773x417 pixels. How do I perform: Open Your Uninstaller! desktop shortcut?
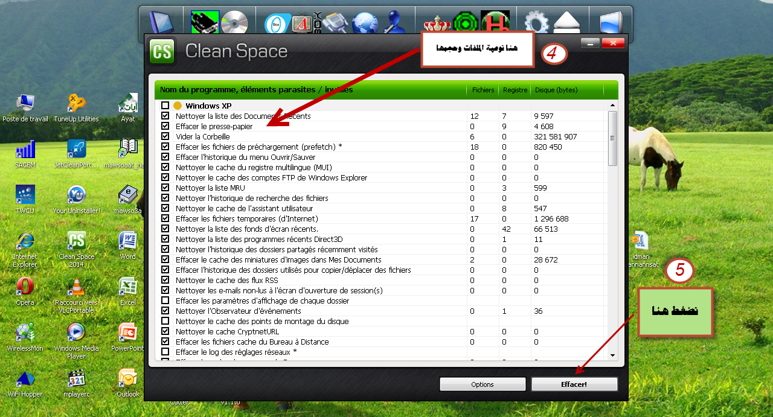76,196
